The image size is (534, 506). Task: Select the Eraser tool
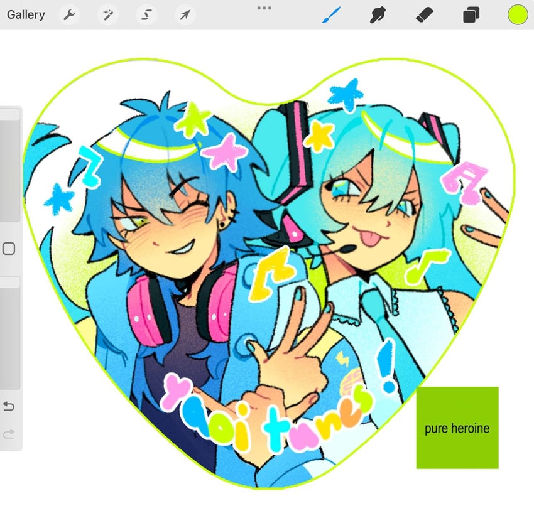[424, 15]
